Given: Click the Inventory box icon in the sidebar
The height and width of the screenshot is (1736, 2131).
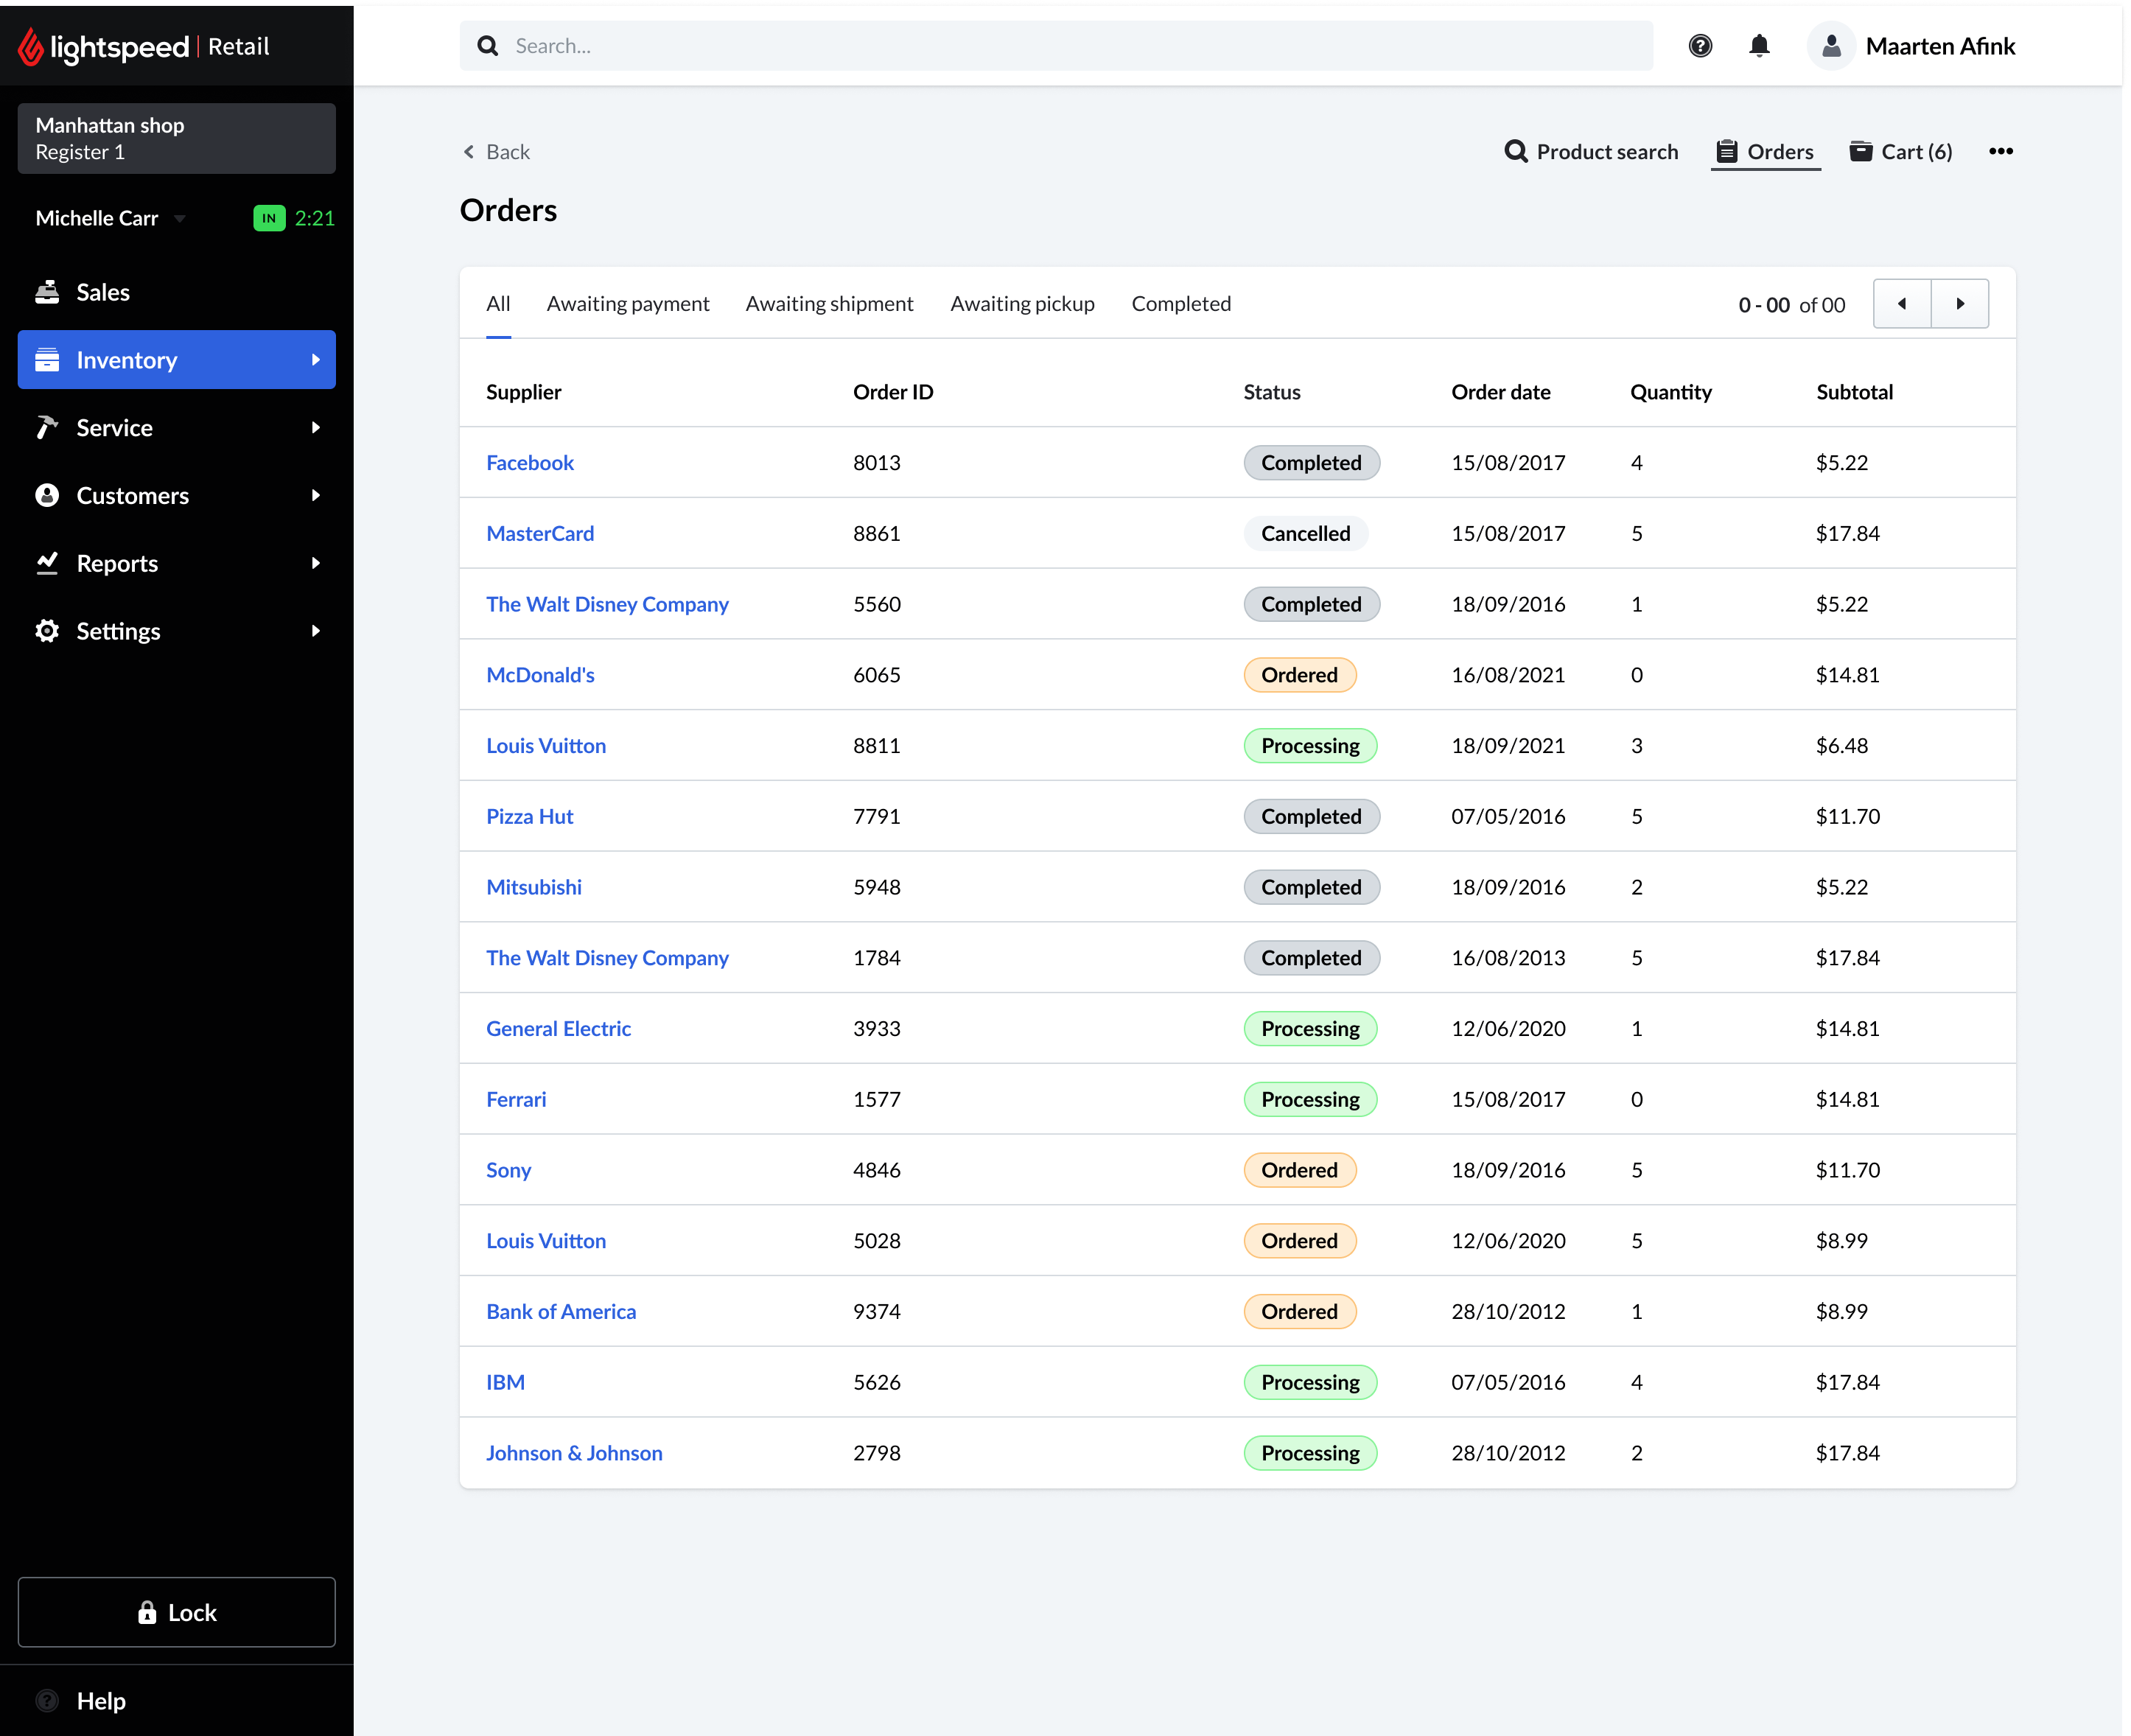Looking at the screenshot, I should 47,359.
